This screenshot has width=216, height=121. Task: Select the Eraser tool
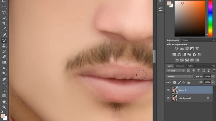coord(4,57)
